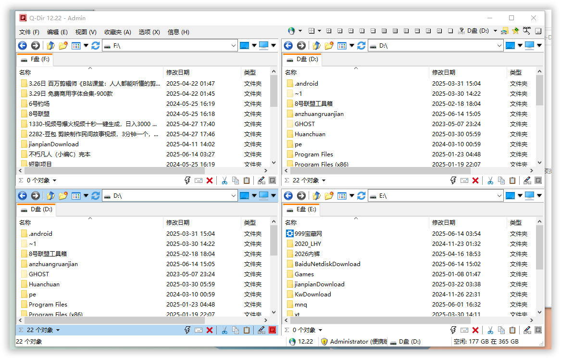Create a new folder in the E:\ pane
The image size is (561, 359).
[329, 196]
